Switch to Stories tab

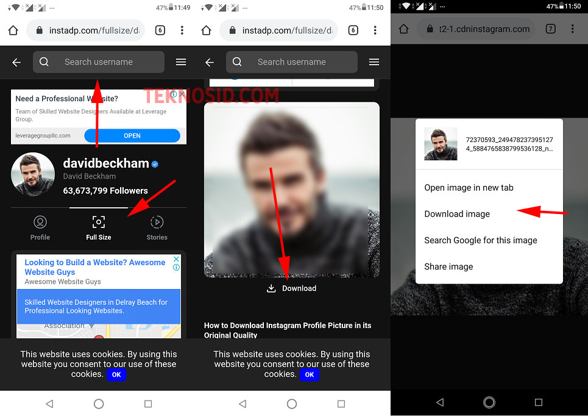[x=157, y=228]
